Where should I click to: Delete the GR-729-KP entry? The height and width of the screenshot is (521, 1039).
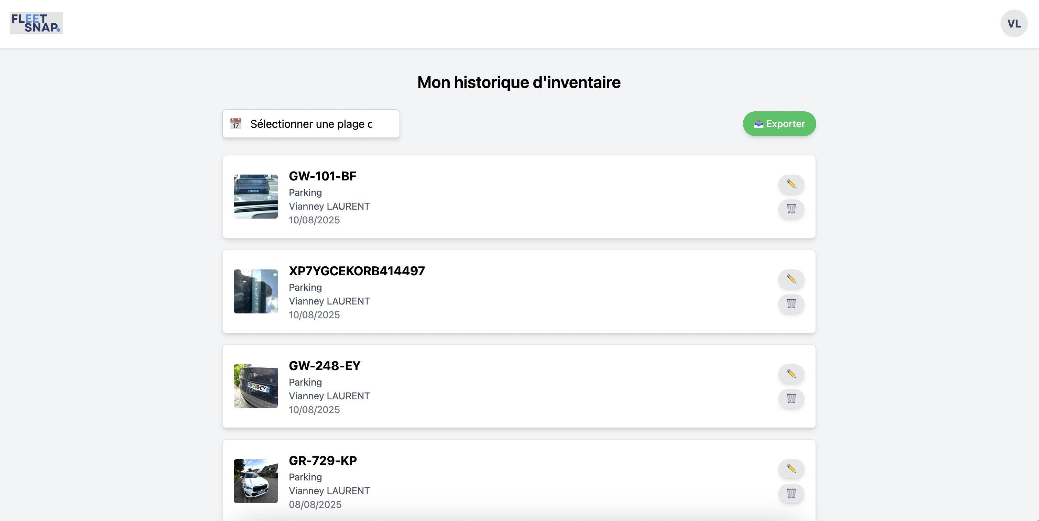791,494
